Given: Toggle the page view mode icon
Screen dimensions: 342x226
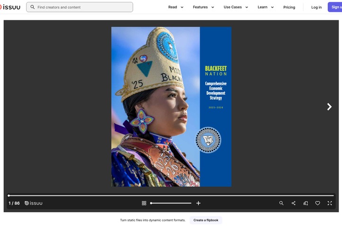Looking at the screenshot, I should pyautogui.click(x=306, y=203).
